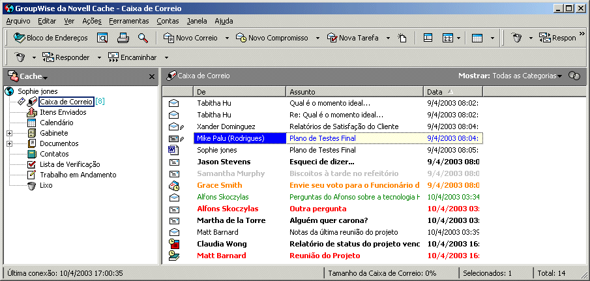Create a Novo Compromisso appointment
Screen dimensions: 590x281
pos(272,38)
